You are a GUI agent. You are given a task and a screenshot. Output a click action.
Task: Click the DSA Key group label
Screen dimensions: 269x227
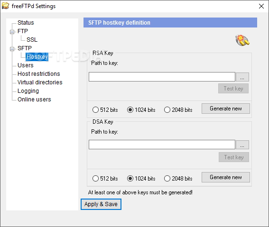[x=103, y=122]
